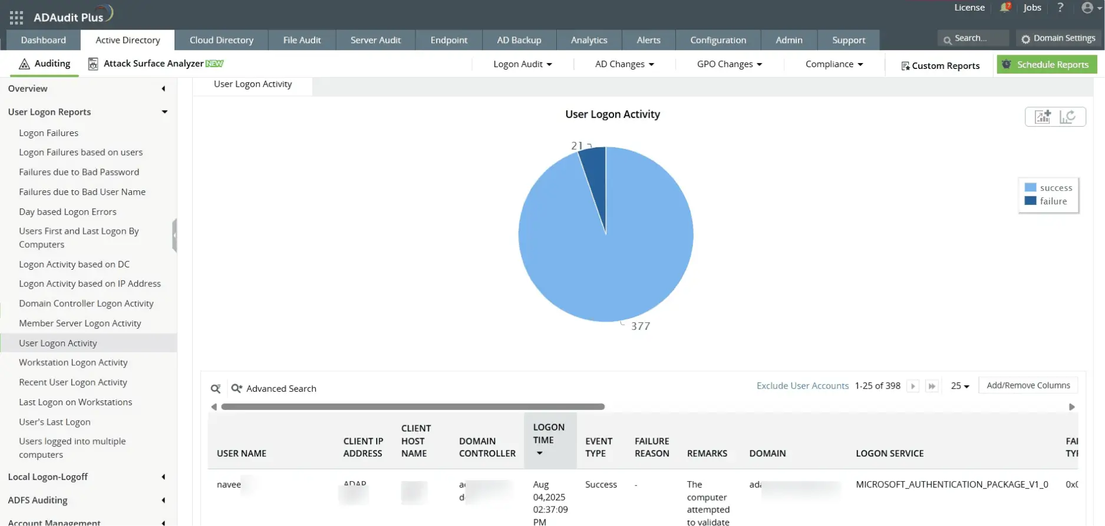The image size is (1105, 526).
Task: Click the top Search input field
Action: (x=973, y=38)
